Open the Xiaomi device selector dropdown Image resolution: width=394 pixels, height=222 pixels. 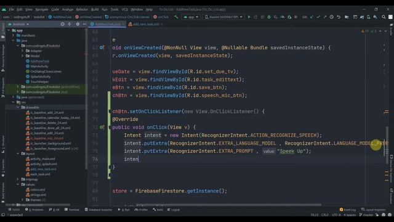coord(223,17)
